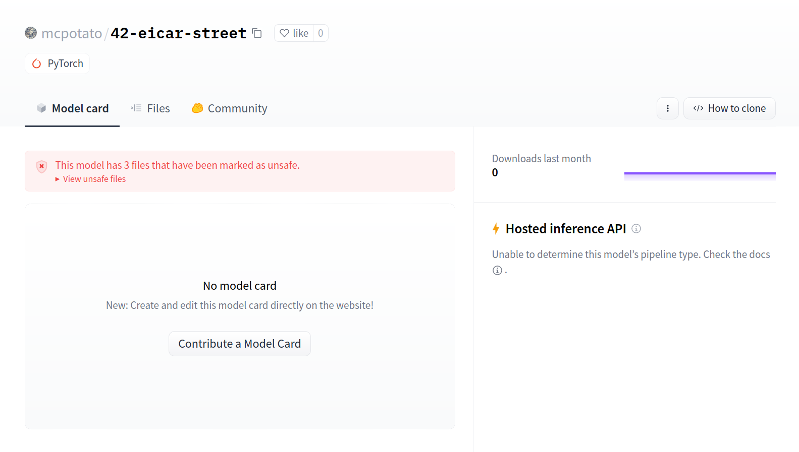This screenshot has height=452, width=799.
Task: Click info icon beside Hosted inference API
Action: coord(636,229)
